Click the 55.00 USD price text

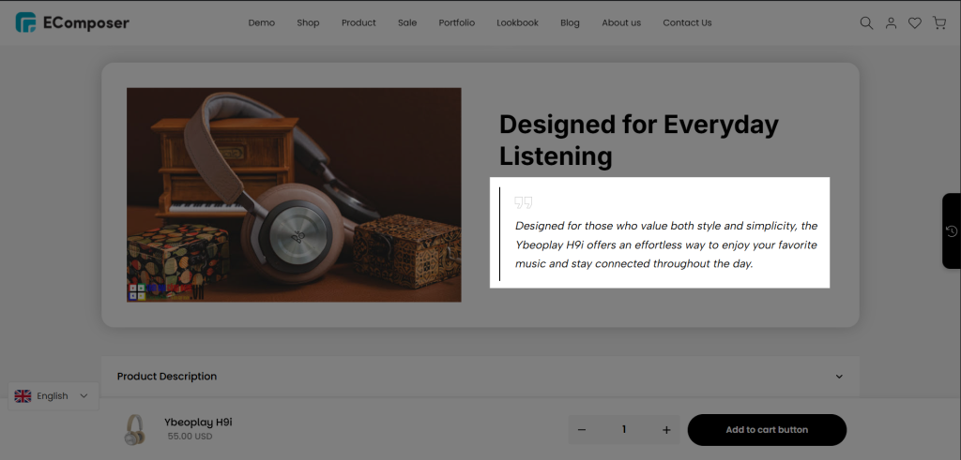click(x=190, y=437)
